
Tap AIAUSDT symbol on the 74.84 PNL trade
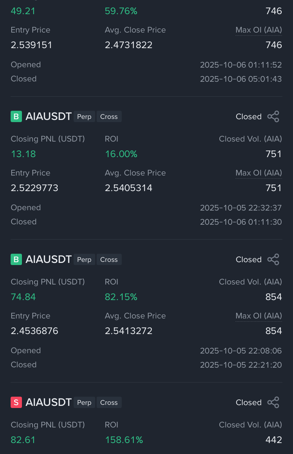click(48, 259)
